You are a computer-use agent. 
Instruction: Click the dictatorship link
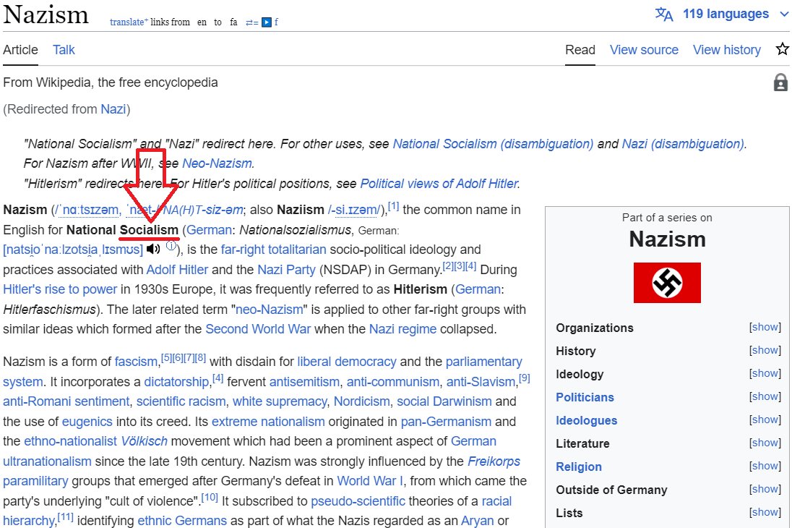176,382
